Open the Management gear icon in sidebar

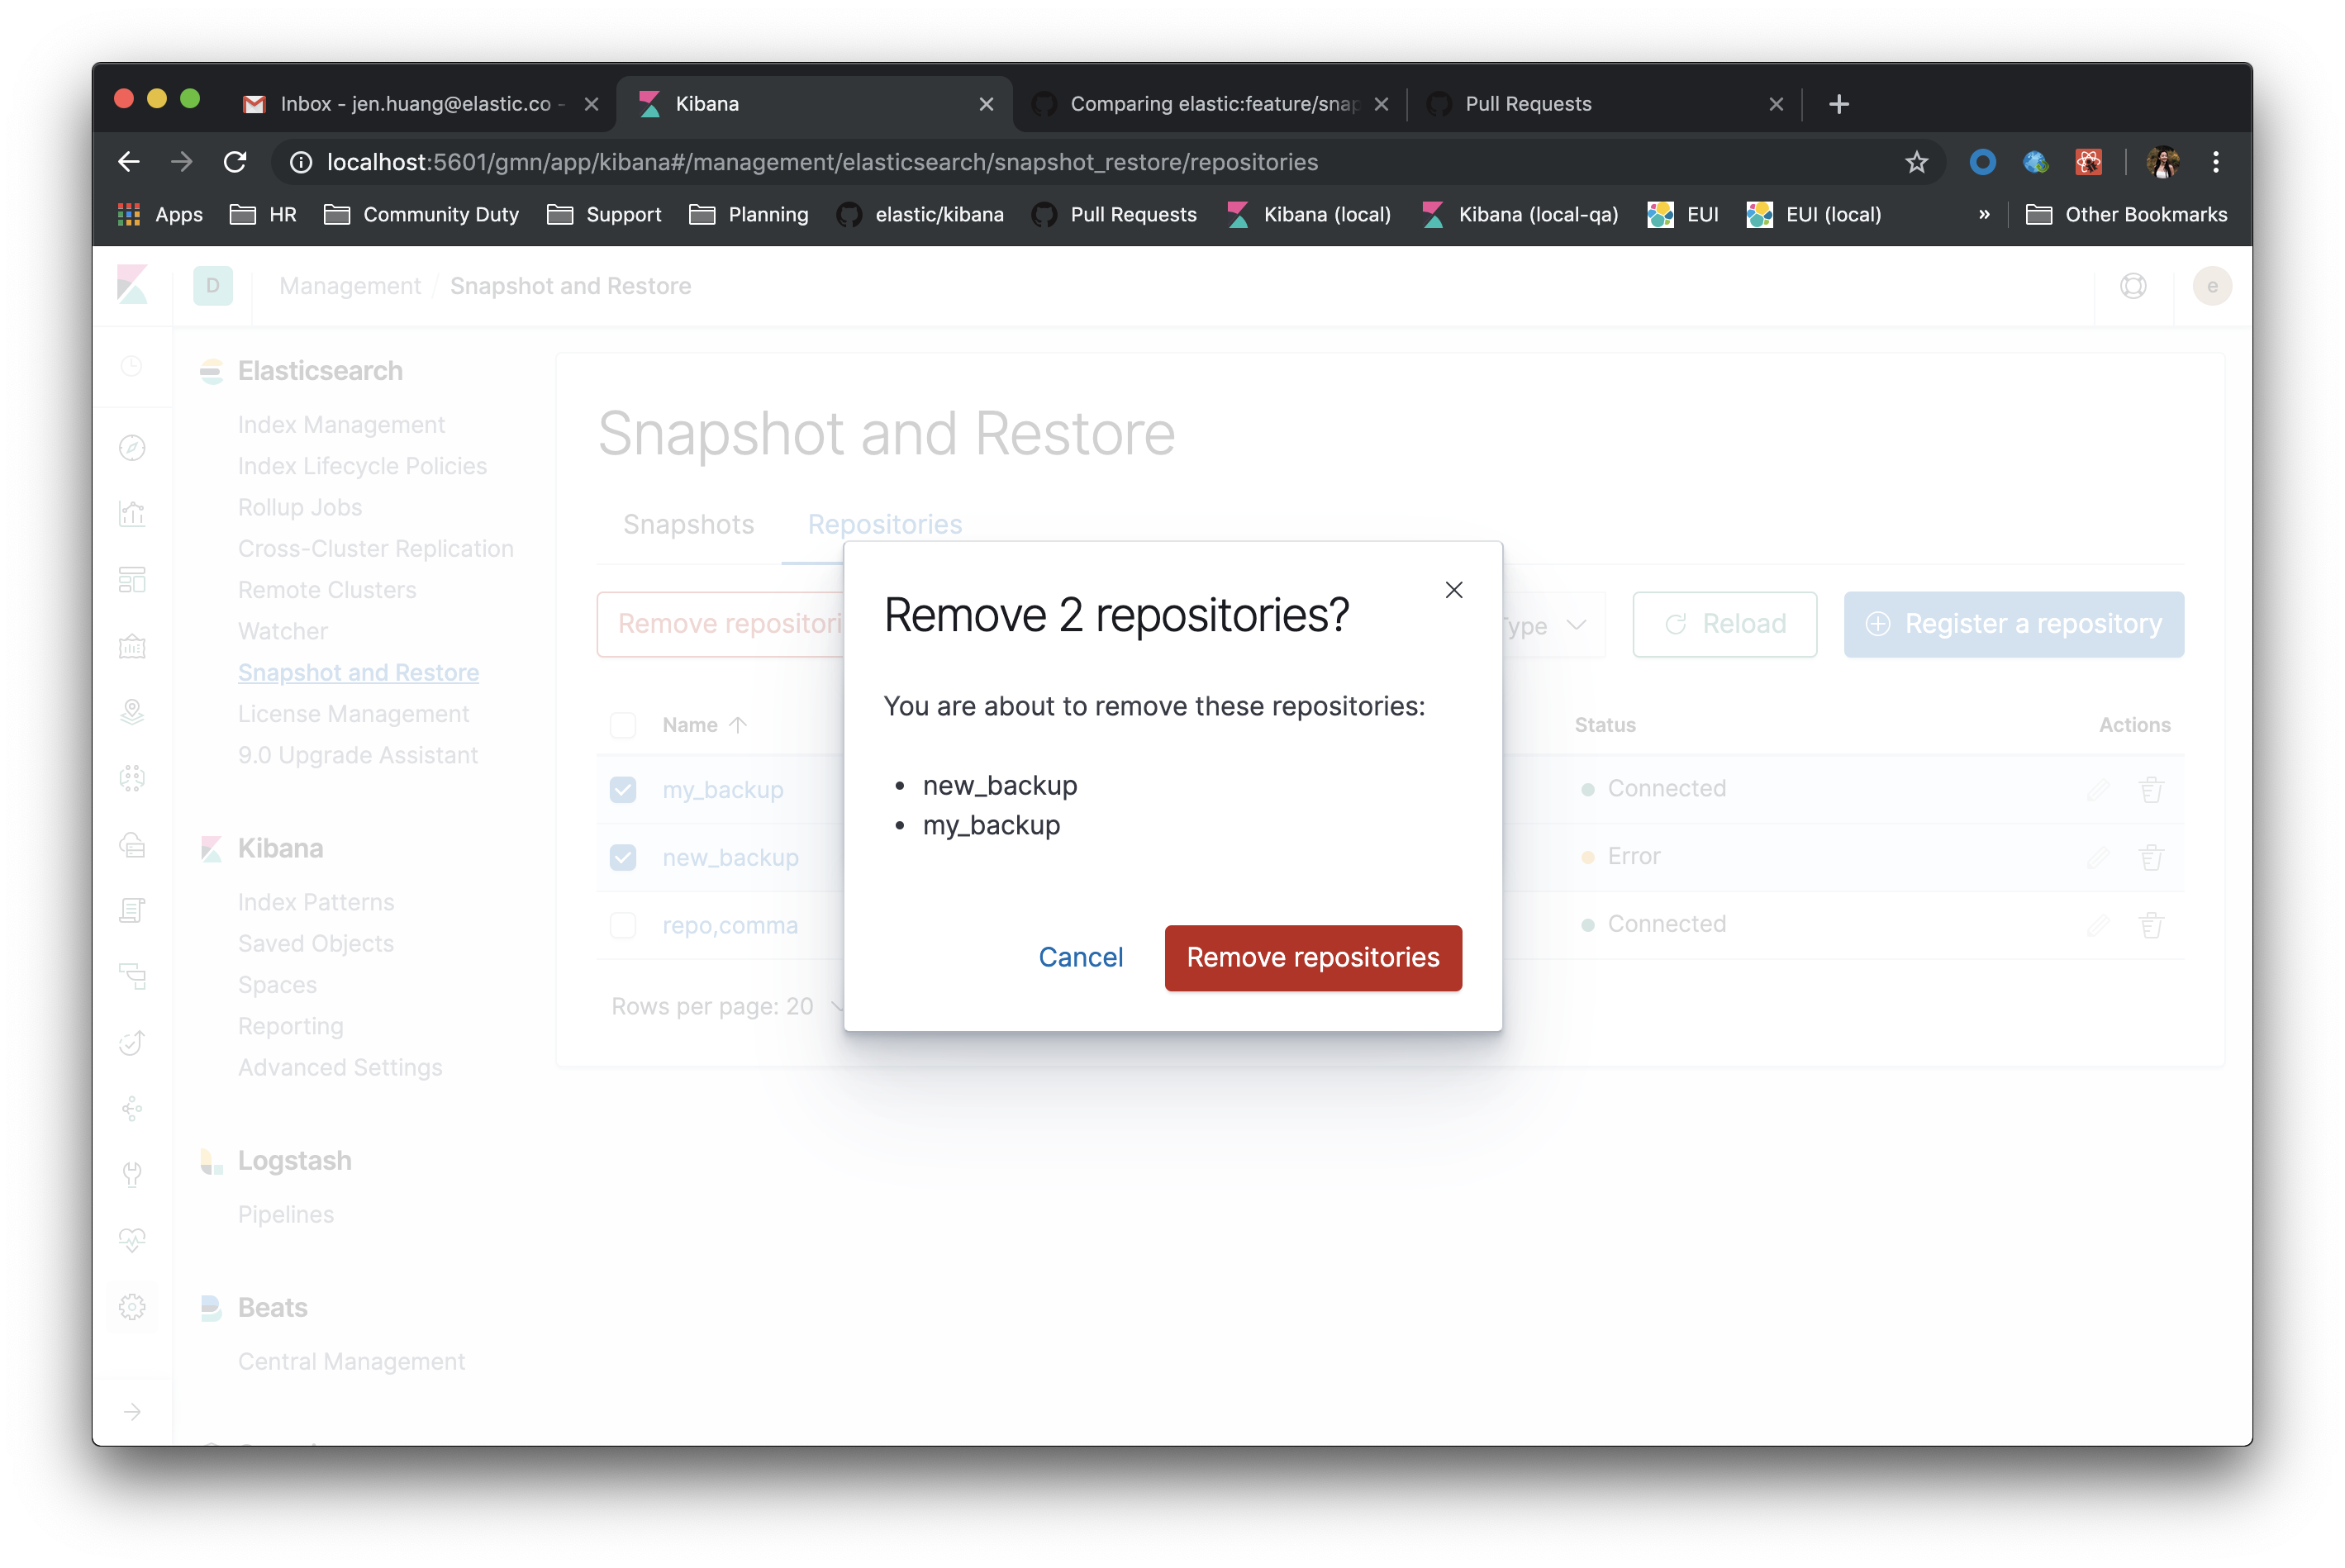[x=132, y=1306]
